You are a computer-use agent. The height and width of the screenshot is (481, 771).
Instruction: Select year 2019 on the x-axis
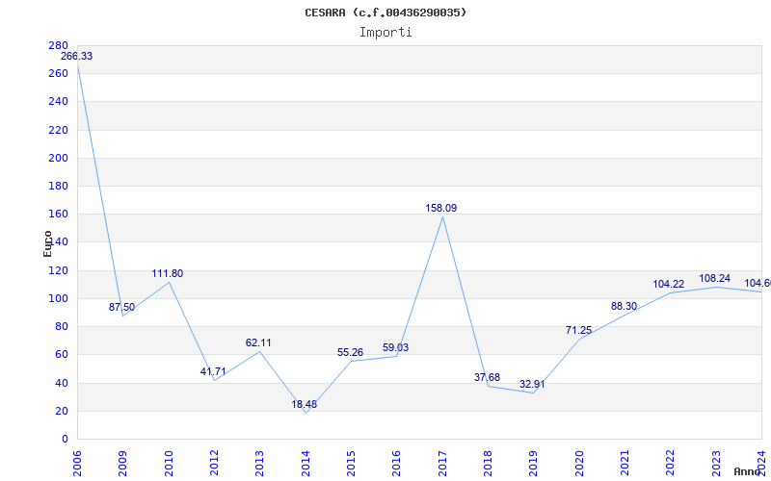[x=534, y=464]
